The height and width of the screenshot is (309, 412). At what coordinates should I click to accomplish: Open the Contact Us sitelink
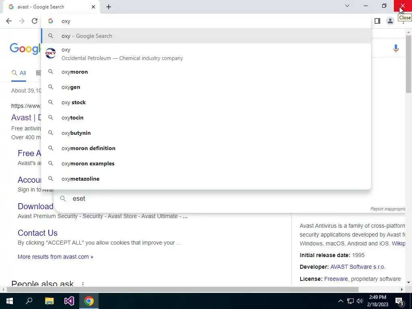pos(37,233)
